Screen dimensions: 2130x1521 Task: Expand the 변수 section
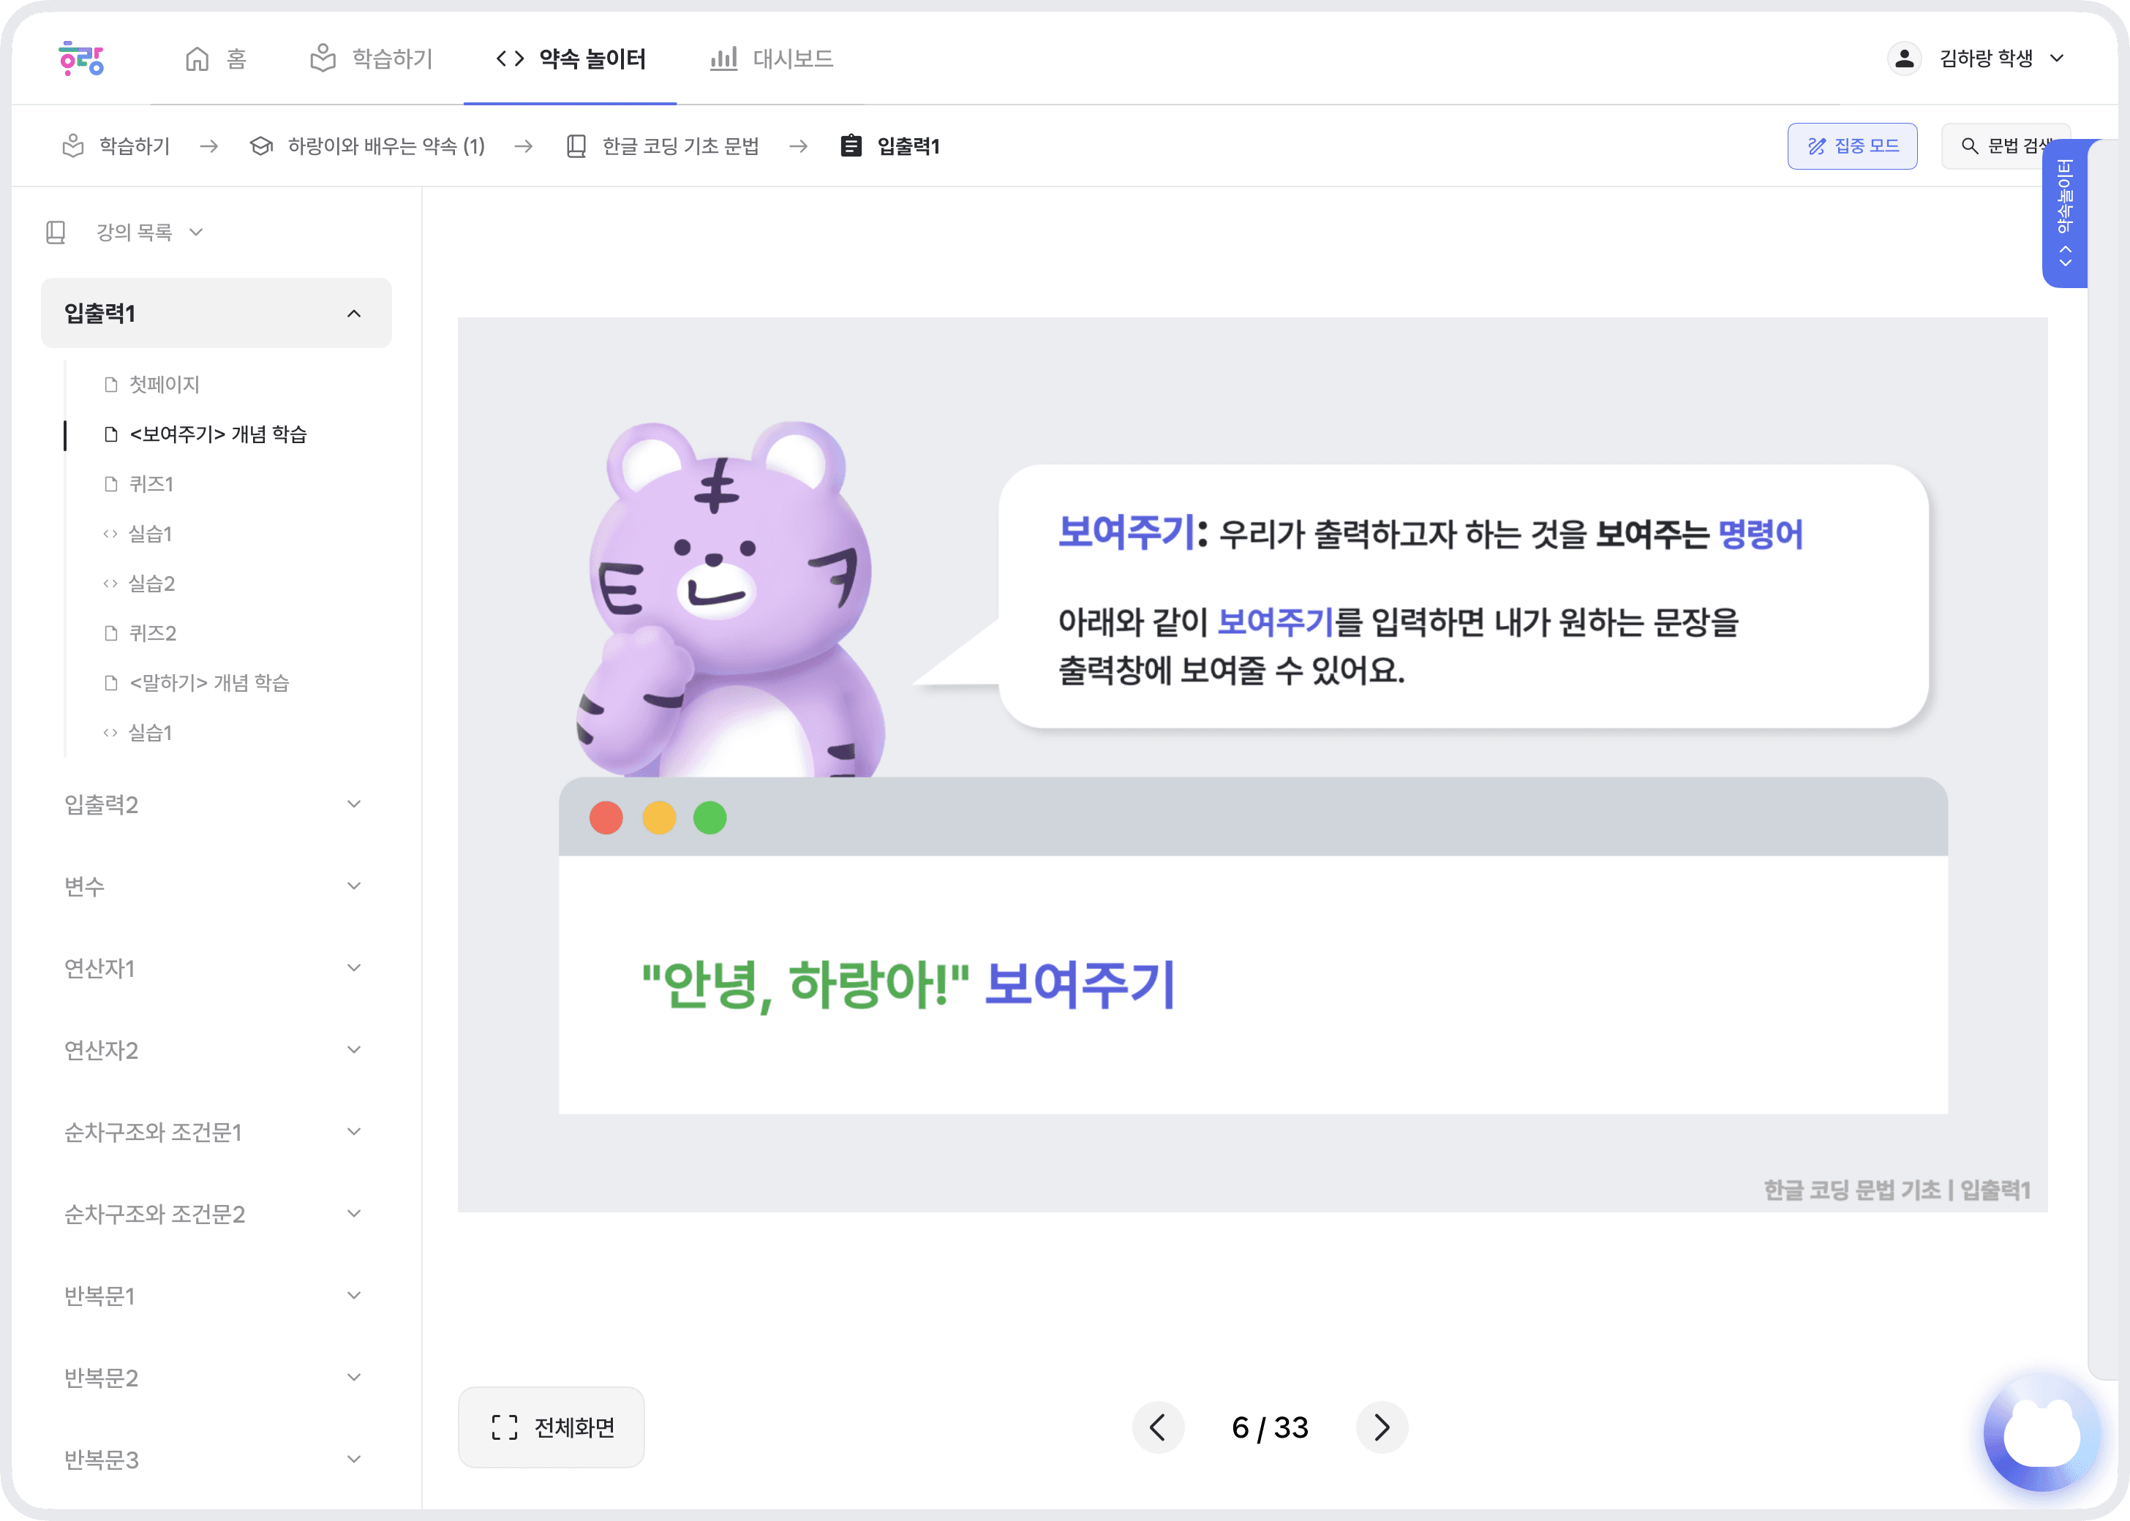[x=353, y=886]
